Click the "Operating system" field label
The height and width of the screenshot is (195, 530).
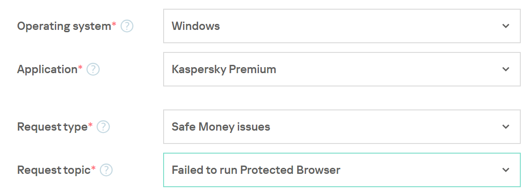[64, 26]
